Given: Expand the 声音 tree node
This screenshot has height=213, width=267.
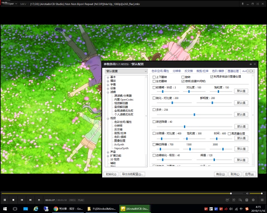Looking at the screenshot, I should [x=108, y=152].
